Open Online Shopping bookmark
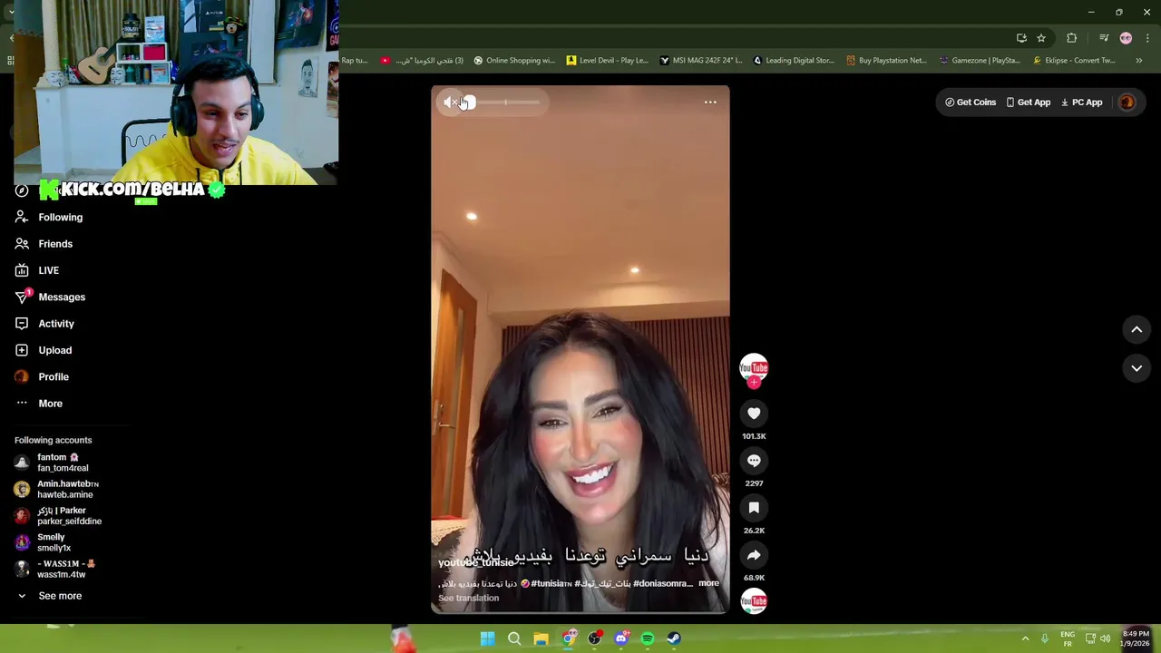Image resolution: width=1161 pixels, height=653 pixels. [x=514, y=61]
